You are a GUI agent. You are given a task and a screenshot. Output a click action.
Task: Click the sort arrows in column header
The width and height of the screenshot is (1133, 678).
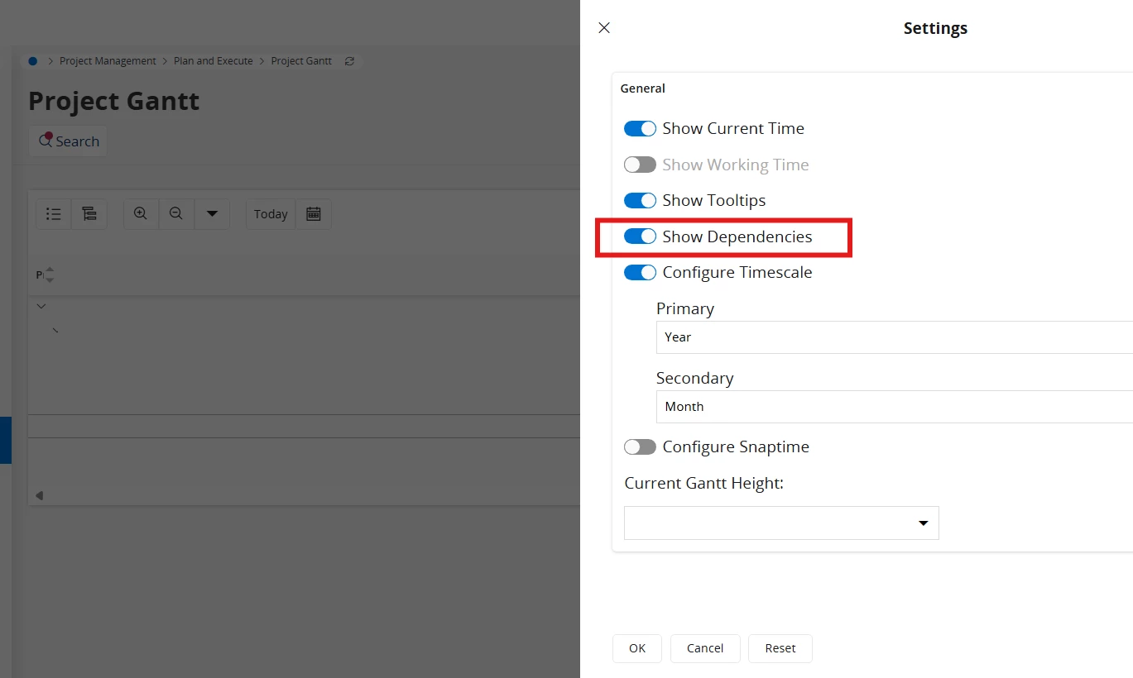click(49, 275)
